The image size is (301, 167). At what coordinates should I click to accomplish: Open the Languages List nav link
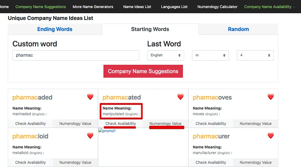174,7
